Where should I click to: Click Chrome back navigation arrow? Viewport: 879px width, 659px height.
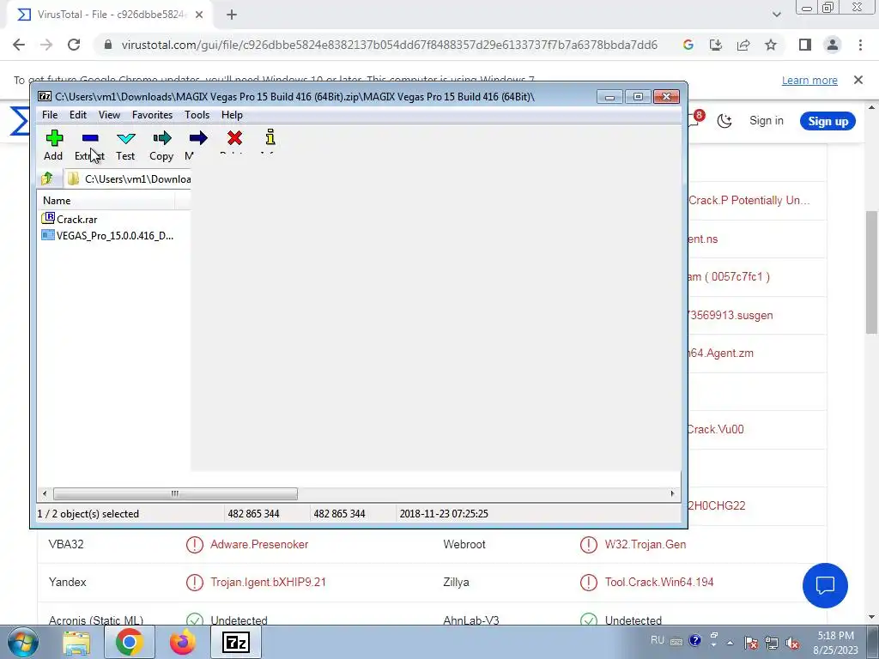coord(19,45)
